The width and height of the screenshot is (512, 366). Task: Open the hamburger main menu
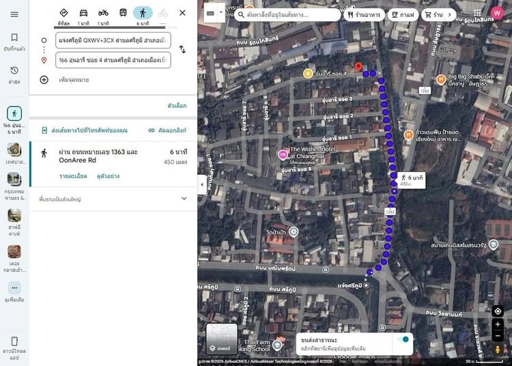[14, 14]
